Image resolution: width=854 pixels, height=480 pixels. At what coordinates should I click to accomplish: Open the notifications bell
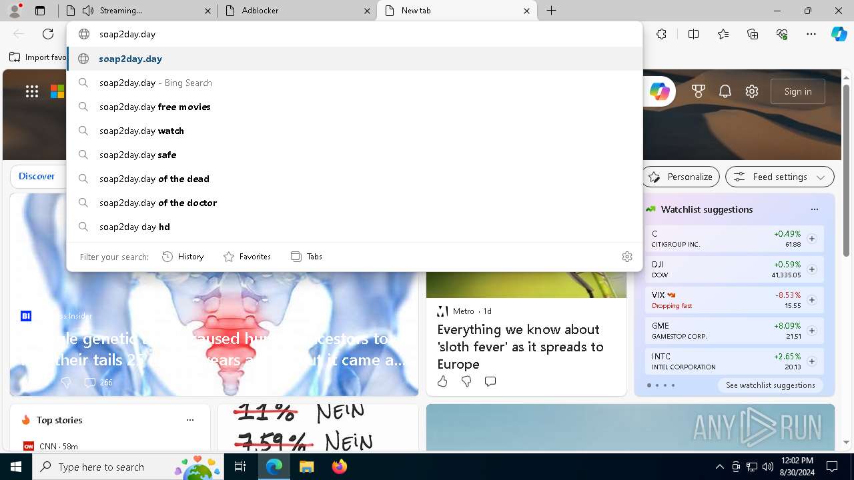click(x=725, y=91)
